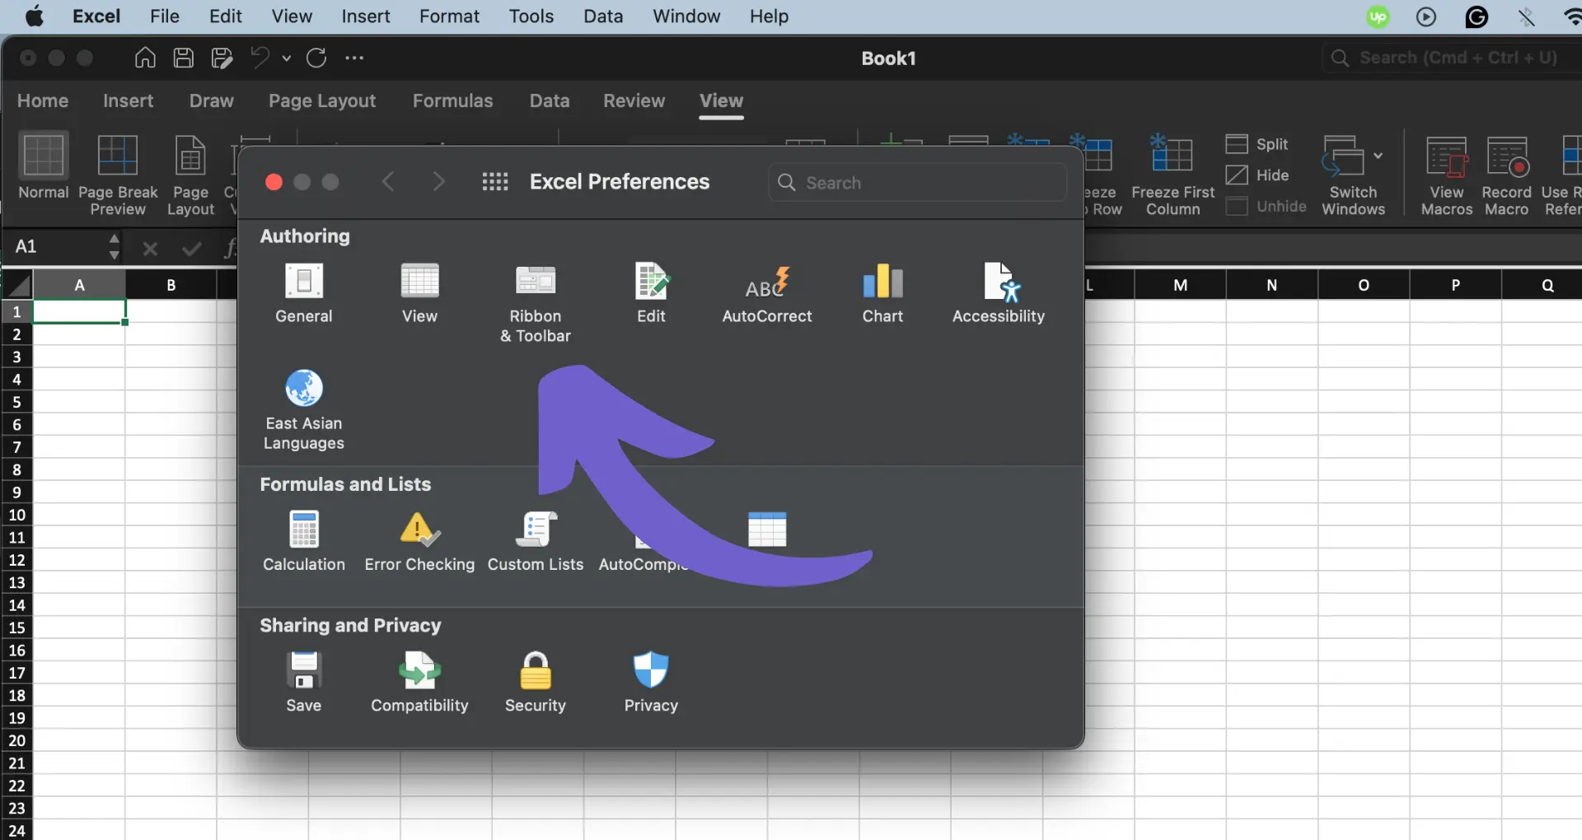Screen dimensions: 1582x840
Task: Click the workbook search field
Action: tap(1452, 58)
